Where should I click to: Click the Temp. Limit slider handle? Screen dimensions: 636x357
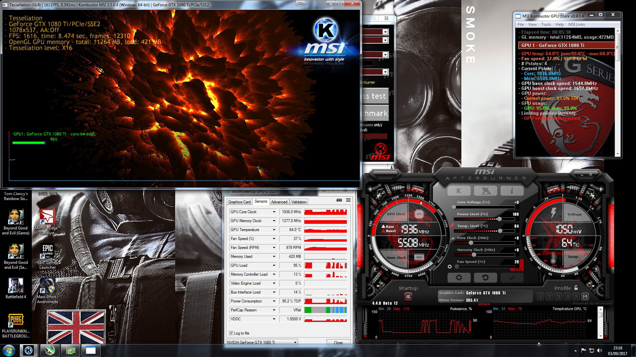[x=500, y=231]
